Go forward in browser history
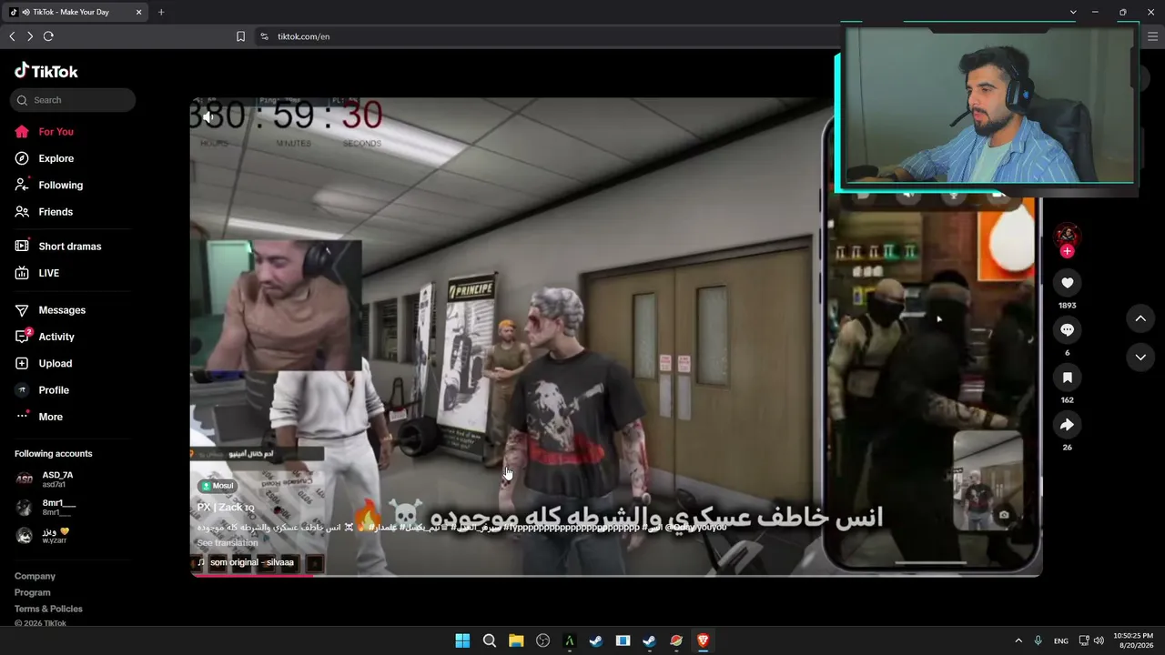Image resolution: width=1165 pixels, height=655 pixels. [30, 36]
